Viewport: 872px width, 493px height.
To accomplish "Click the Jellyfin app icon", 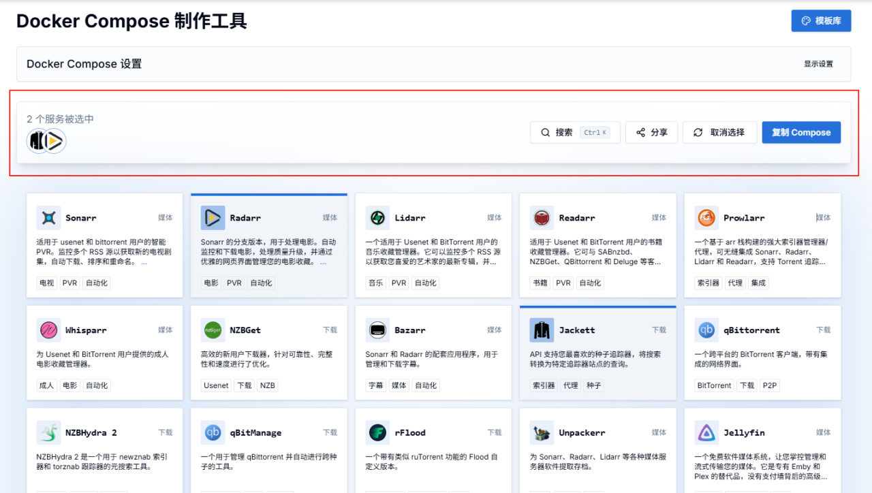I will (706, 432).
